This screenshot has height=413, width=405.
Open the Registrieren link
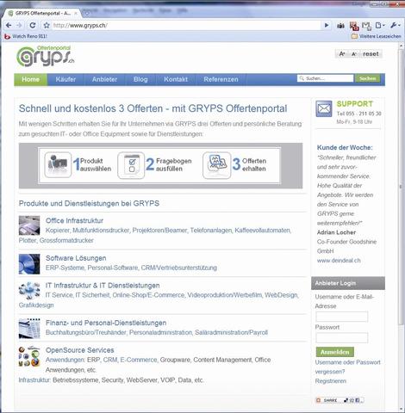(x=331, y=381)
